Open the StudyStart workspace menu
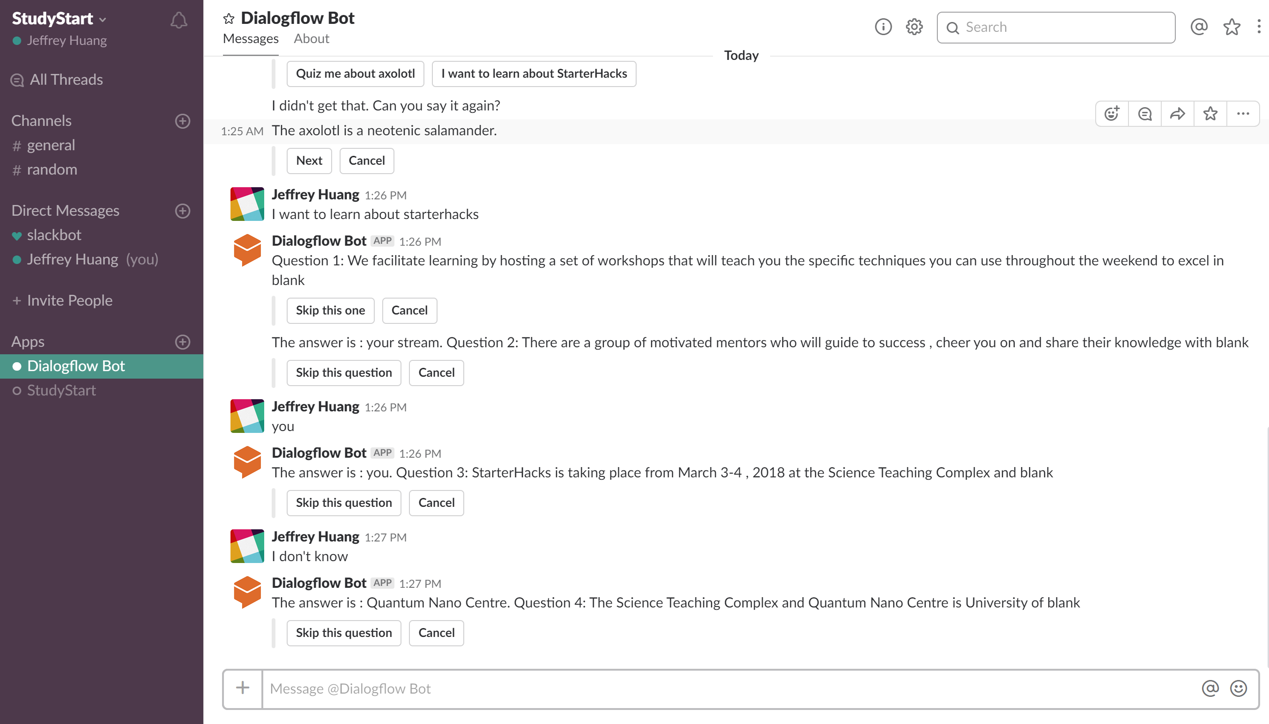Screen dimensions: 1269x724 point(59,19)
